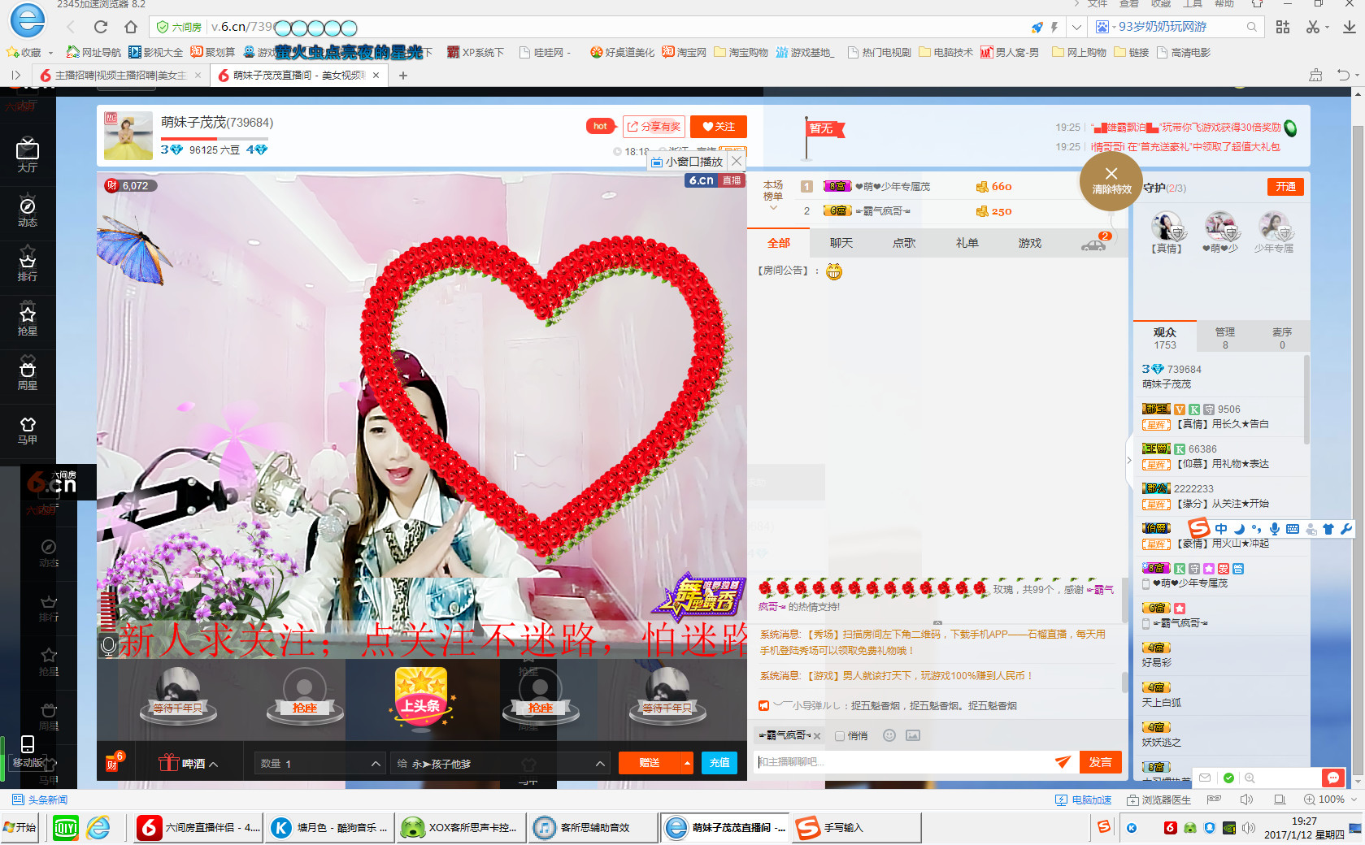Screen dimensions: 1365x845
Task: Click the orange chat bubble icon bottom right
Action: (1333, 778)
